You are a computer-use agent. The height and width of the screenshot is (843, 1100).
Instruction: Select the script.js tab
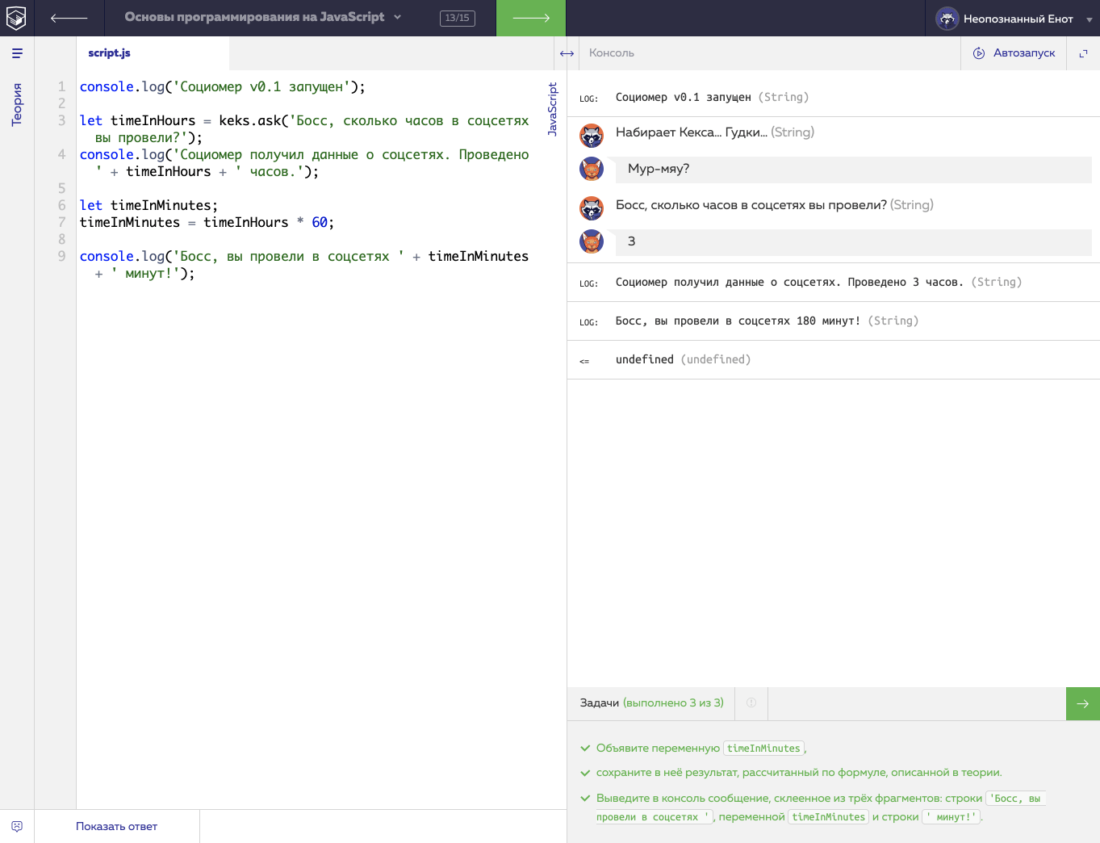click(x=109, y=53)
